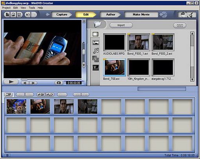
Task: Click the vertical slider beside the preview
Action: 84,52
